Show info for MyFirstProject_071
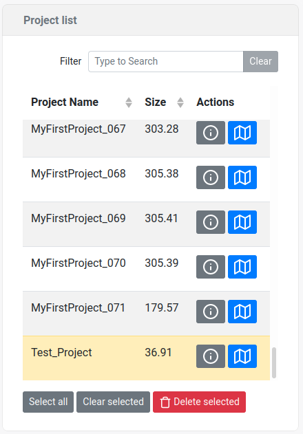The width and height of the screenshot is (303, 434). click(211, 312)
